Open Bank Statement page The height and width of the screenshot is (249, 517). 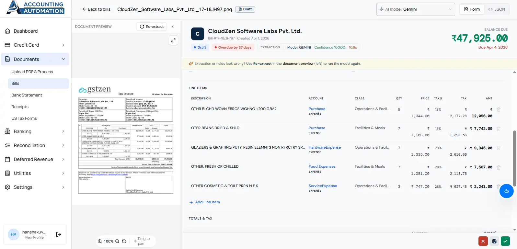[x=27, y=95]
